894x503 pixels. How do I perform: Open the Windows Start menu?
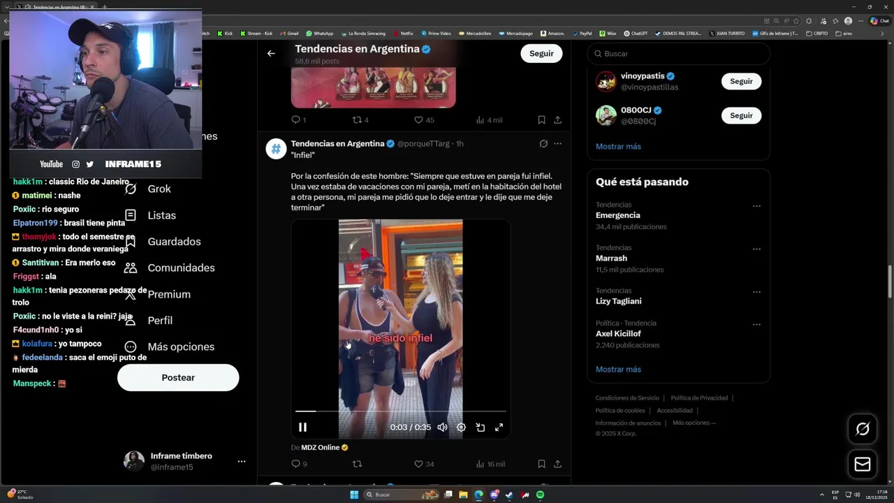pyautogui.click(x=354, y=495)
